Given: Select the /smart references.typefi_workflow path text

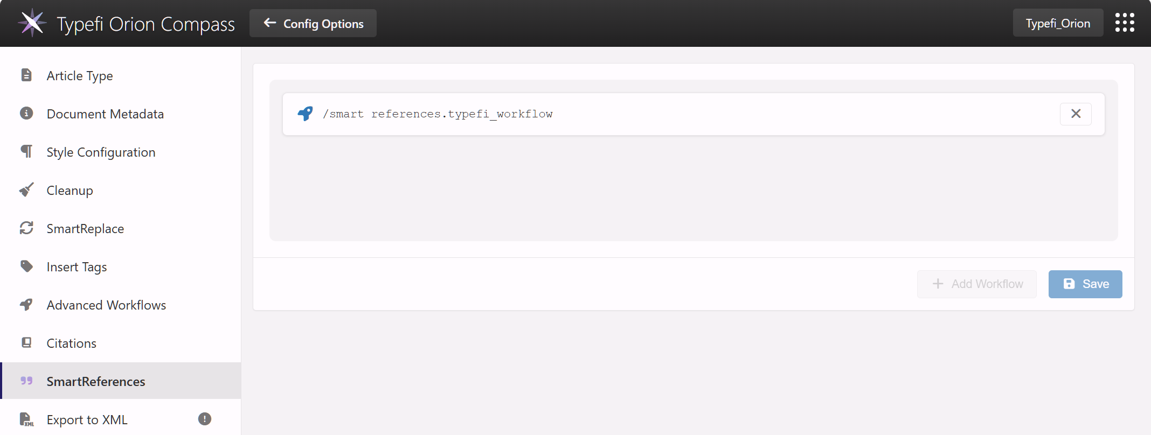Looking at the screenshot, I should (x=438, y=114).
